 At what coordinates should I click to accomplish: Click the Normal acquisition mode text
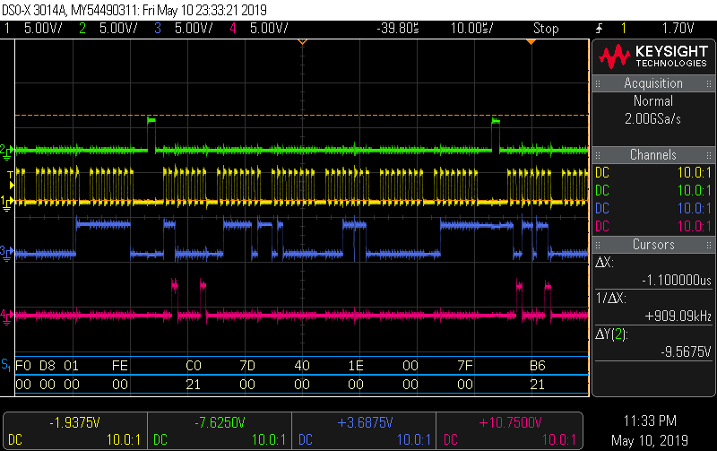pos(653,100)
